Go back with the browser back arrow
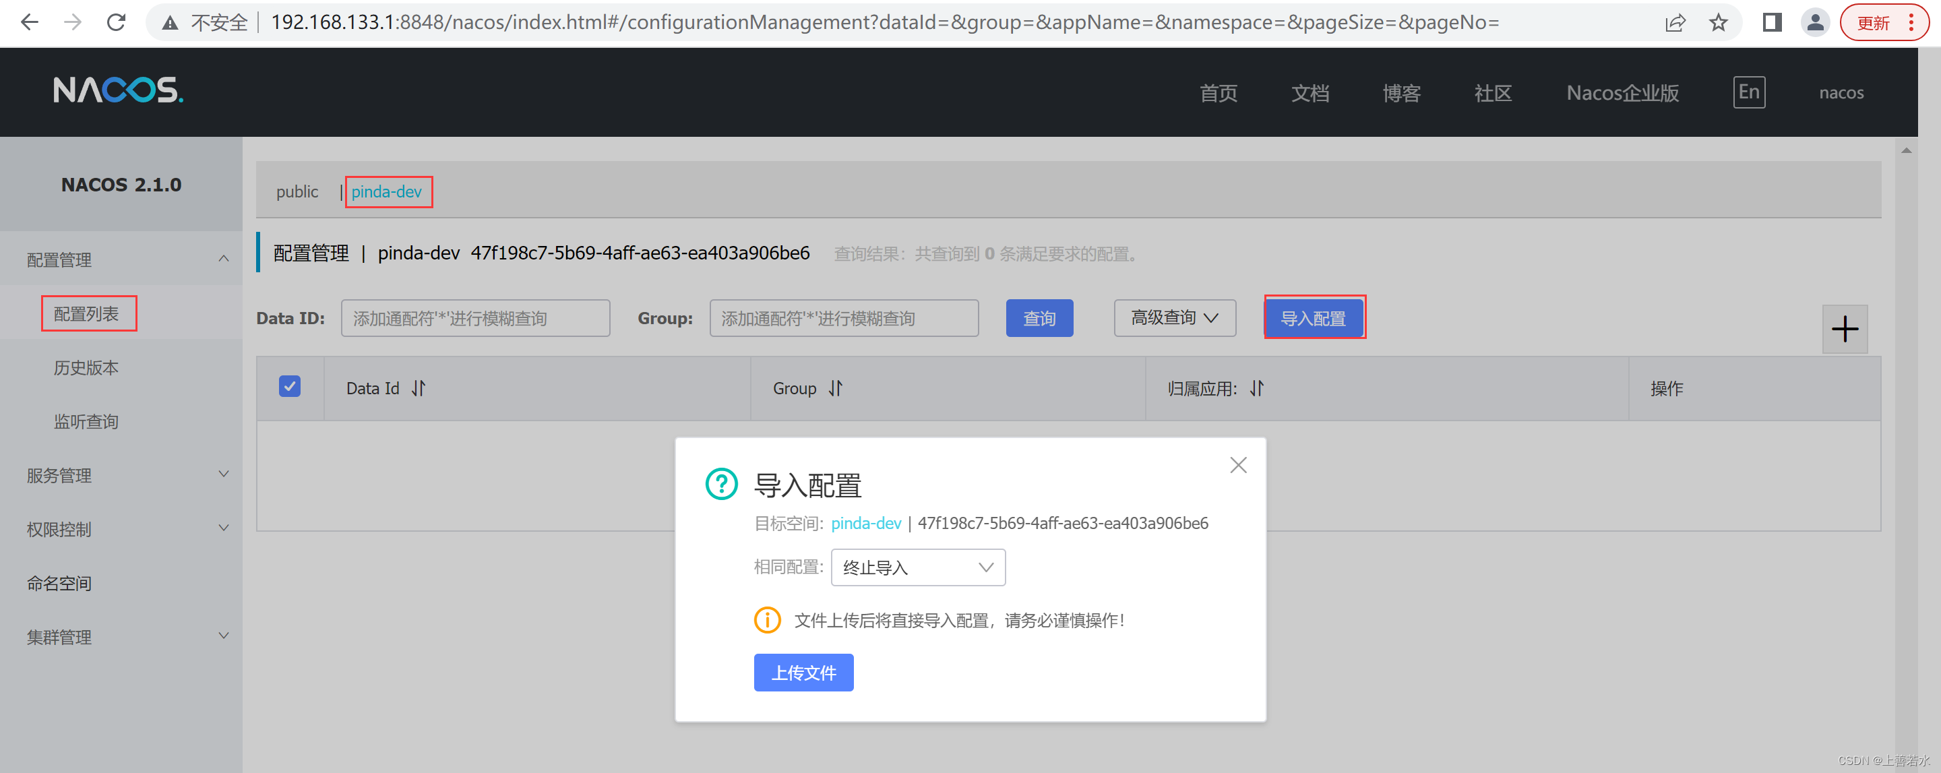Image resolution: width=1941 pixels, height=773 pixels. (30, 23)
